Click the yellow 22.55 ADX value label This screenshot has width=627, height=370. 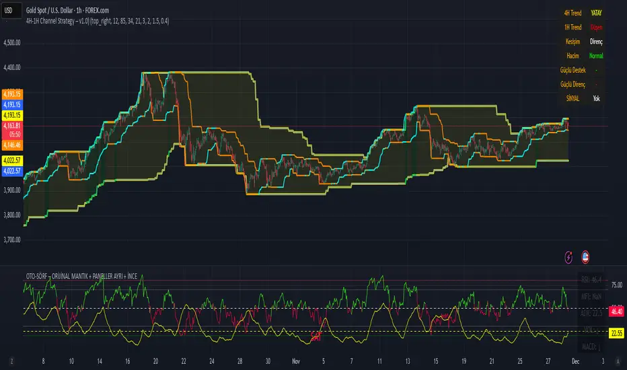(x=617, y=332)
